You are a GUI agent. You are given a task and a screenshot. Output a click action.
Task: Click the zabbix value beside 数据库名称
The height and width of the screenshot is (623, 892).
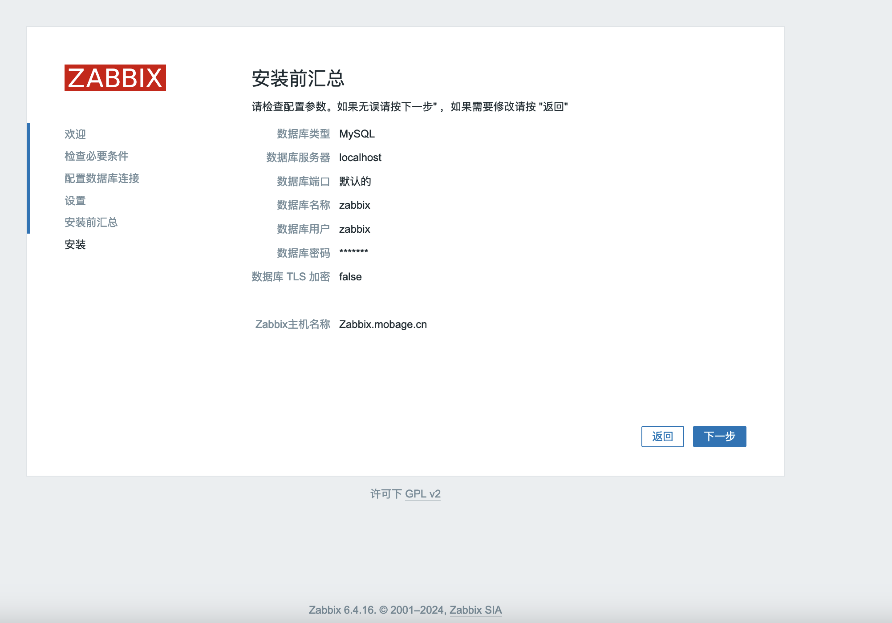[x=355, y=205]
